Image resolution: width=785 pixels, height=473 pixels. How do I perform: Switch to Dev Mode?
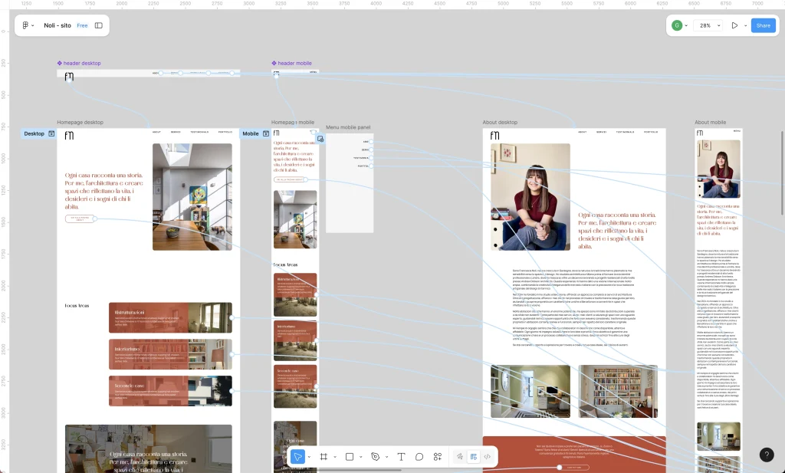488,457
